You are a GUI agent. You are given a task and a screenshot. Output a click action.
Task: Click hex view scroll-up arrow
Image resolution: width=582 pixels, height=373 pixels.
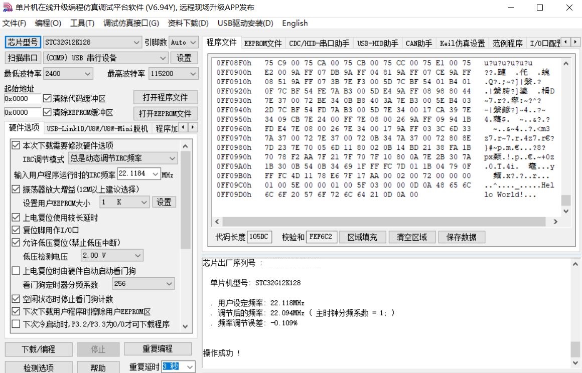pos(565,63)
